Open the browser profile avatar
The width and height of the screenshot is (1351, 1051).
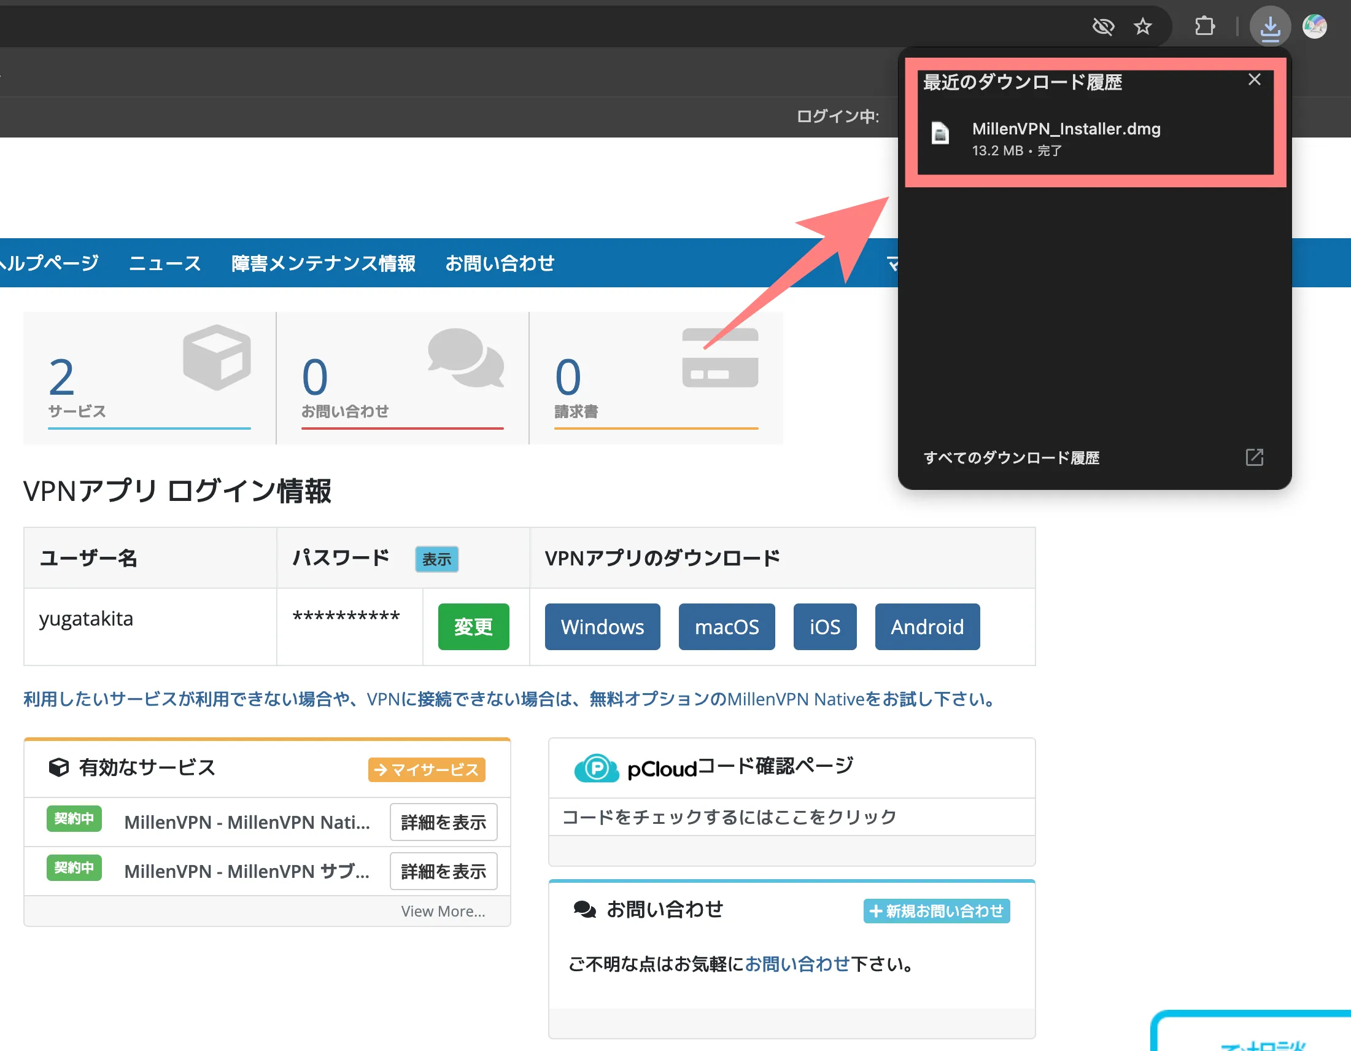(x=1315, y=26)
